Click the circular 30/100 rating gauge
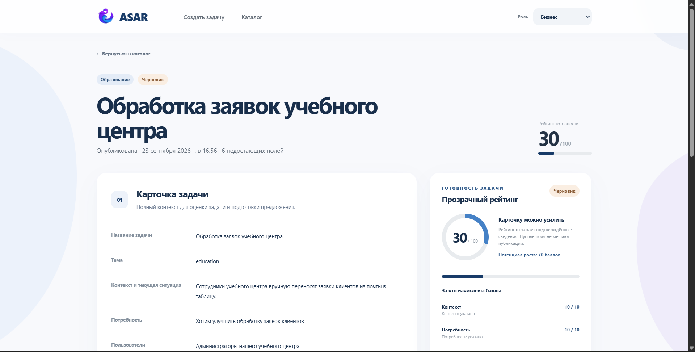The height and width of the screenshot is (352, 695). pyautogui.click(x=465, y=237)
